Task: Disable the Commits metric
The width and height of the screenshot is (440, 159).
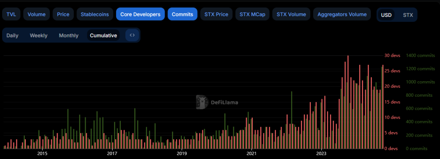Action: click(182, 14)
